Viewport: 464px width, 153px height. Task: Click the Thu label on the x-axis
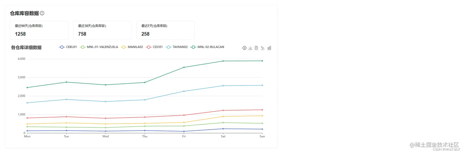pos(145,136)
